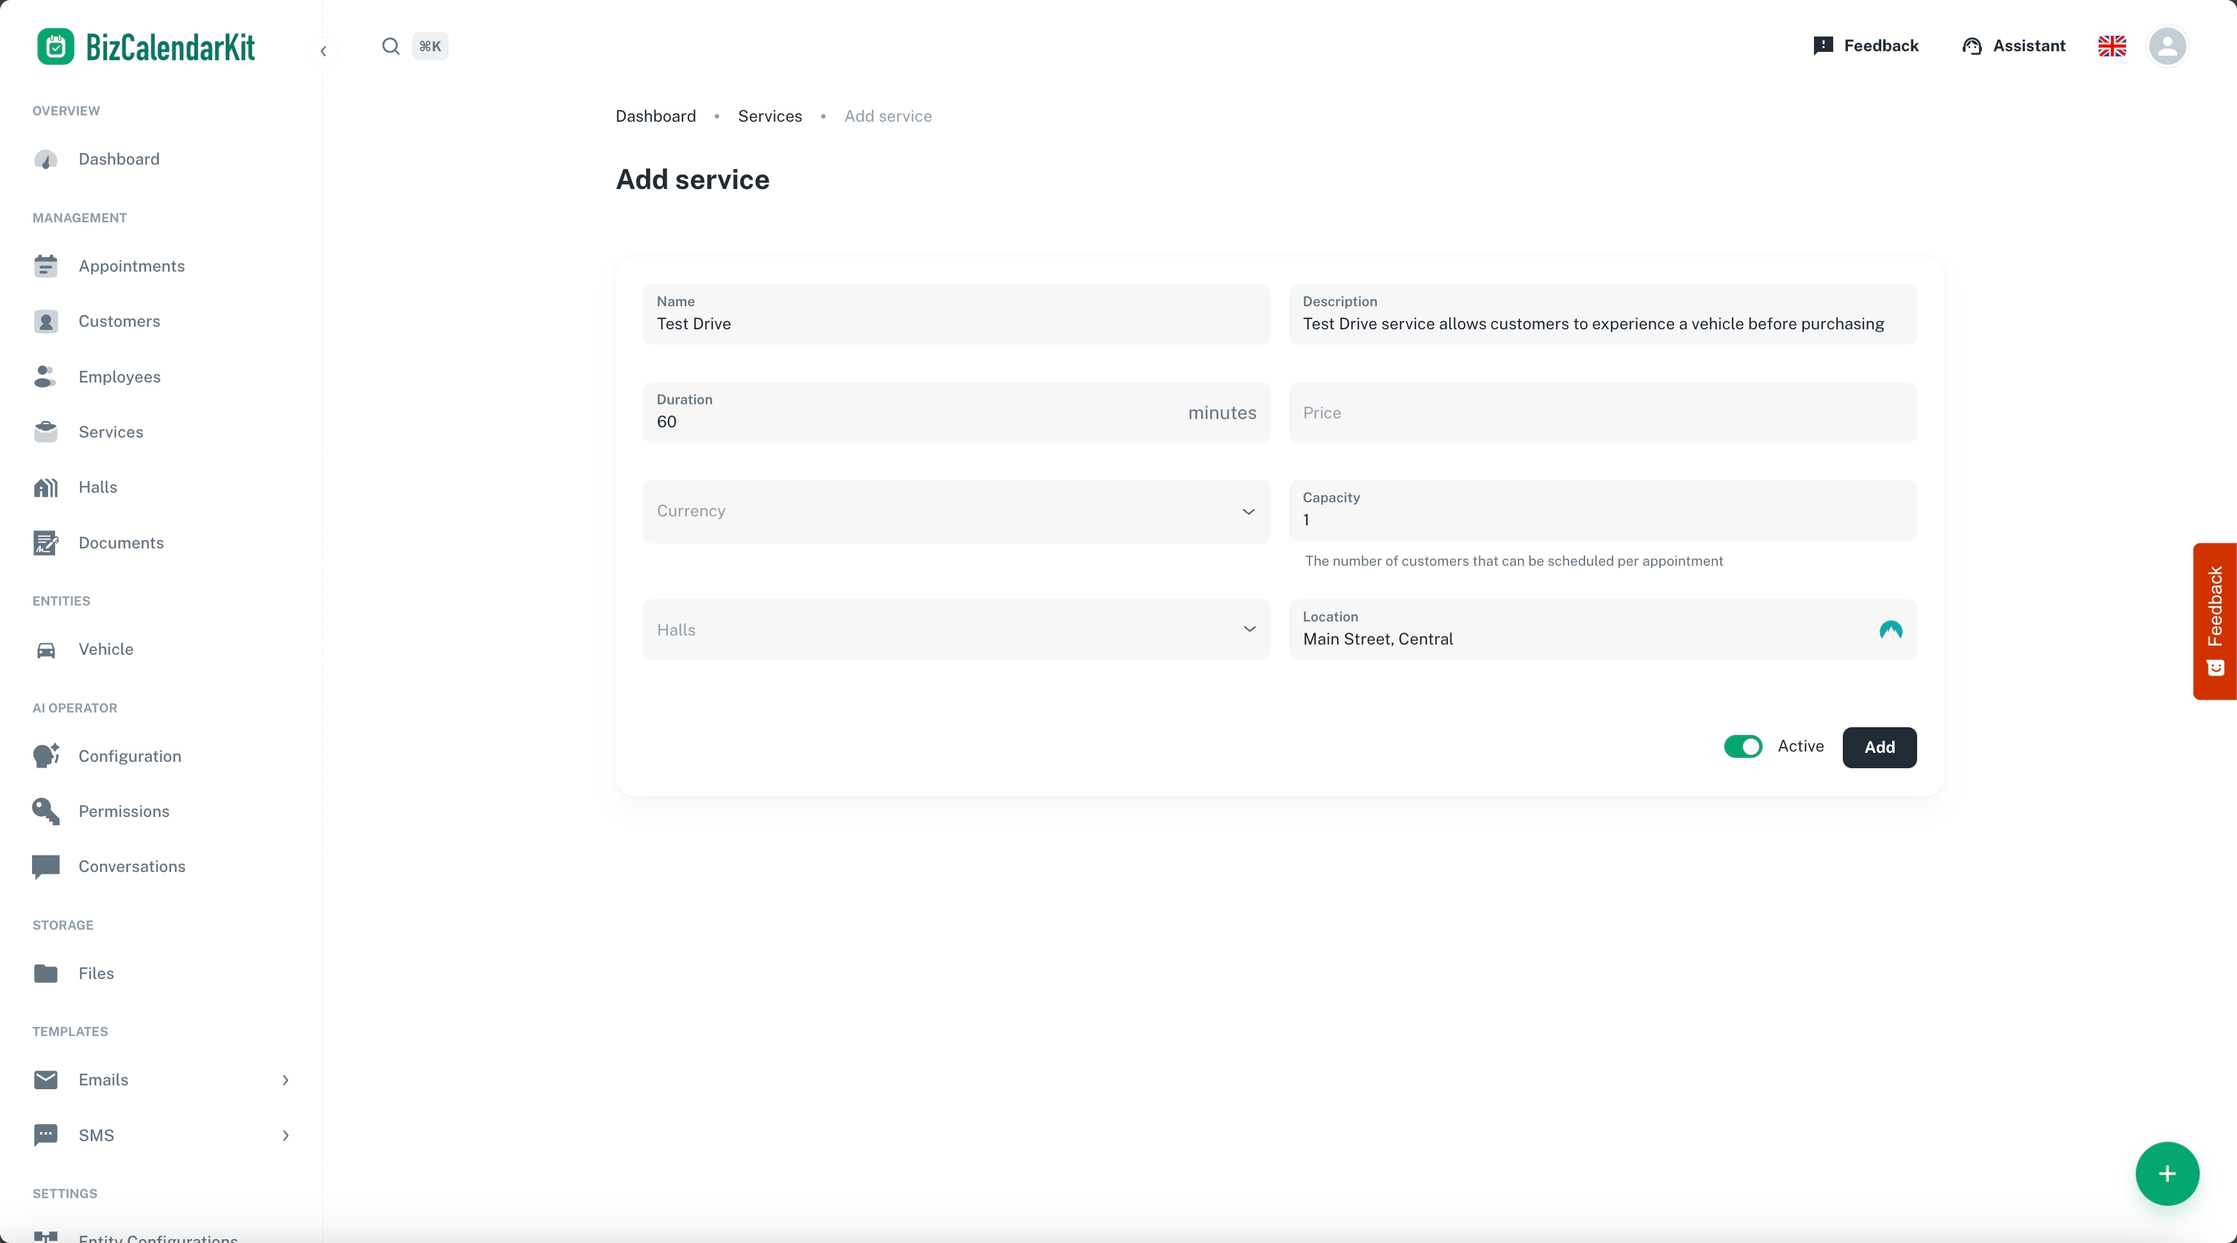Open user profile avatar menu
The image size is (2237, 1243).
2166,46
